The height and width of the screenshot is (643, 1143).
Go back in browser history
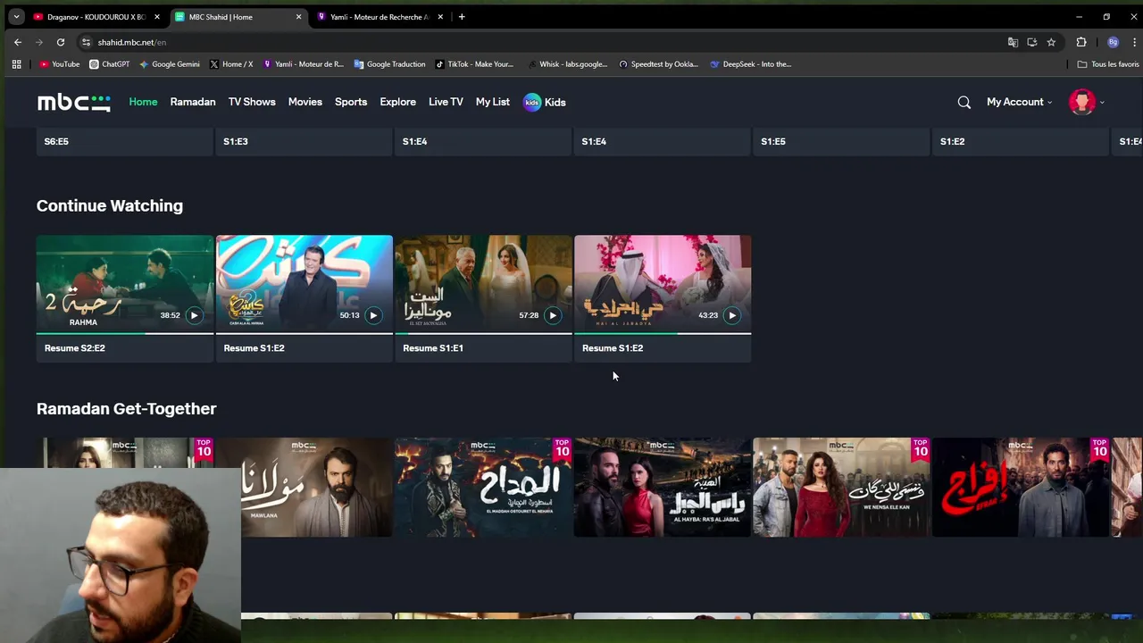point(18,42)
